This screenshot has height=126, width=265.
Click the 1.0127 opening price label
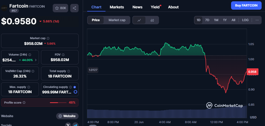pos(93,70)
